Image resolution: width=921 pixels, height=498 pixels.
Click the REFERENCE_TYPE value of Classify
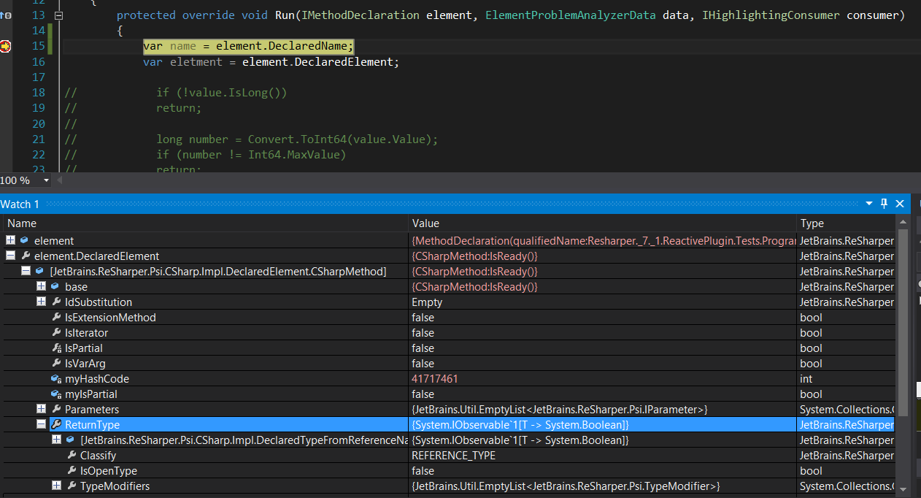pyautogui.click(x=454, y=455)
